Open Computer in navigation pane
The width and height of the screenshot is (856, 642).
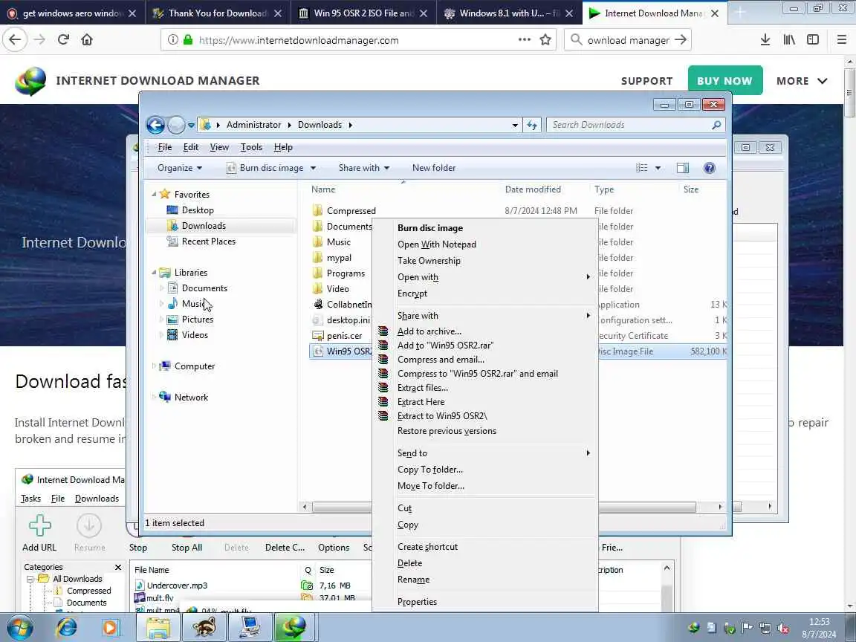pyautogui.click(x=195, y=366)
